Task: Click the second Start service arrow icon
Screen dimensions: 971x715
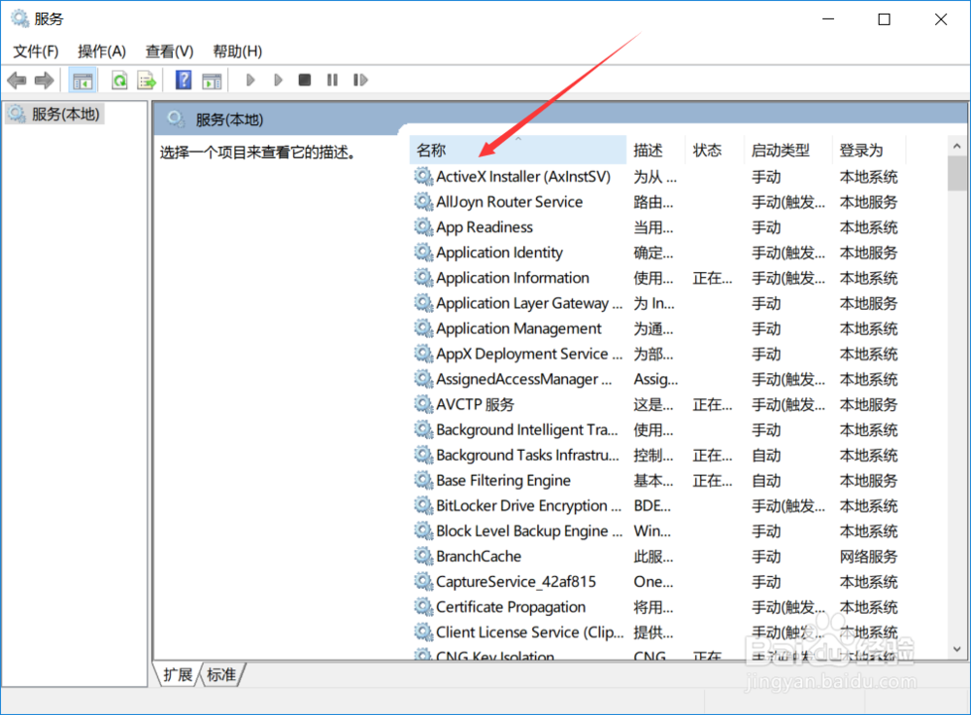Action: (278, 80)
